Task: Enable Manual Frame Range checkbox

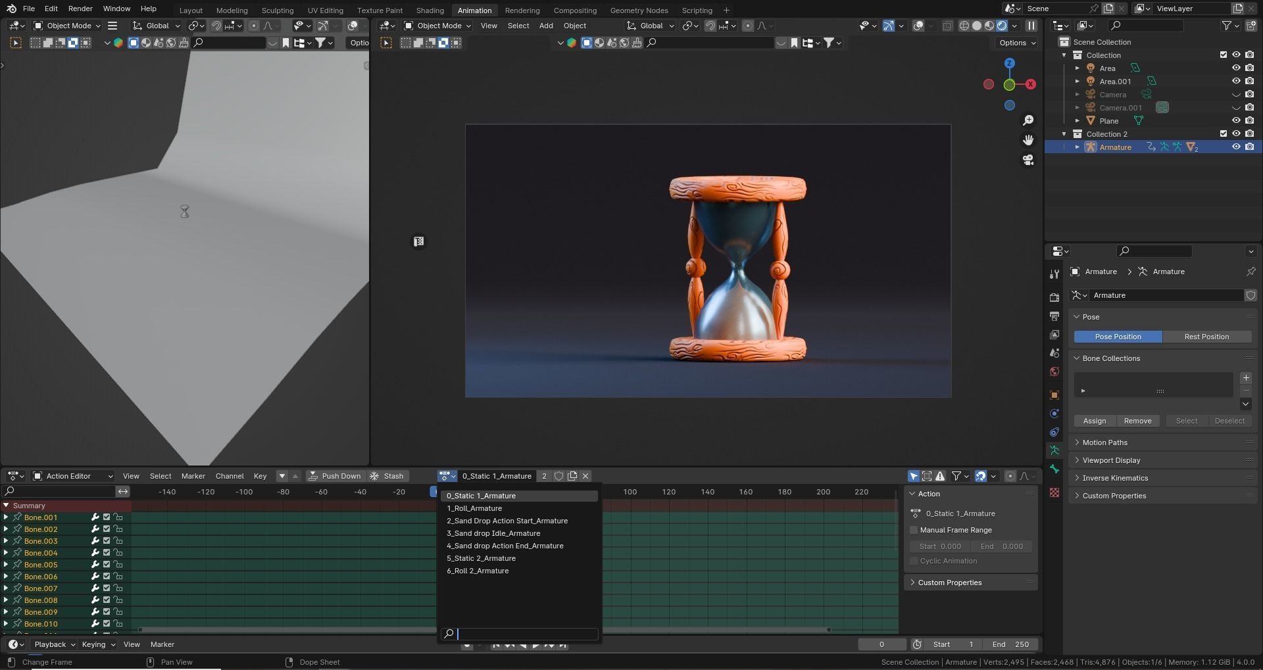Action: [x=914, y=530]
